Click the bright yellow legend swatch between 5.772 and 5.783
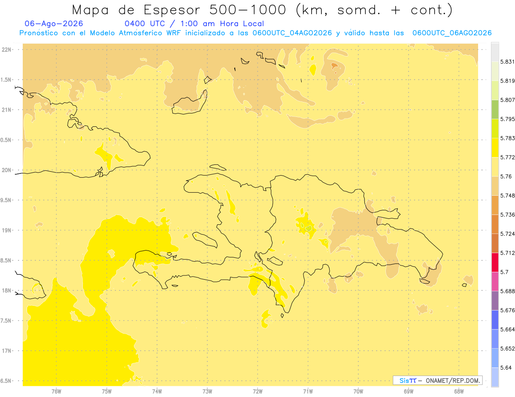Viewport: 515px width, 397px height. 495,147
